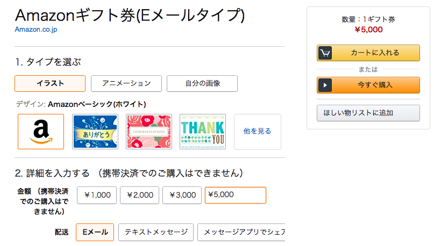
Task: Select the ¥1,000 amount
Action: 97,195
